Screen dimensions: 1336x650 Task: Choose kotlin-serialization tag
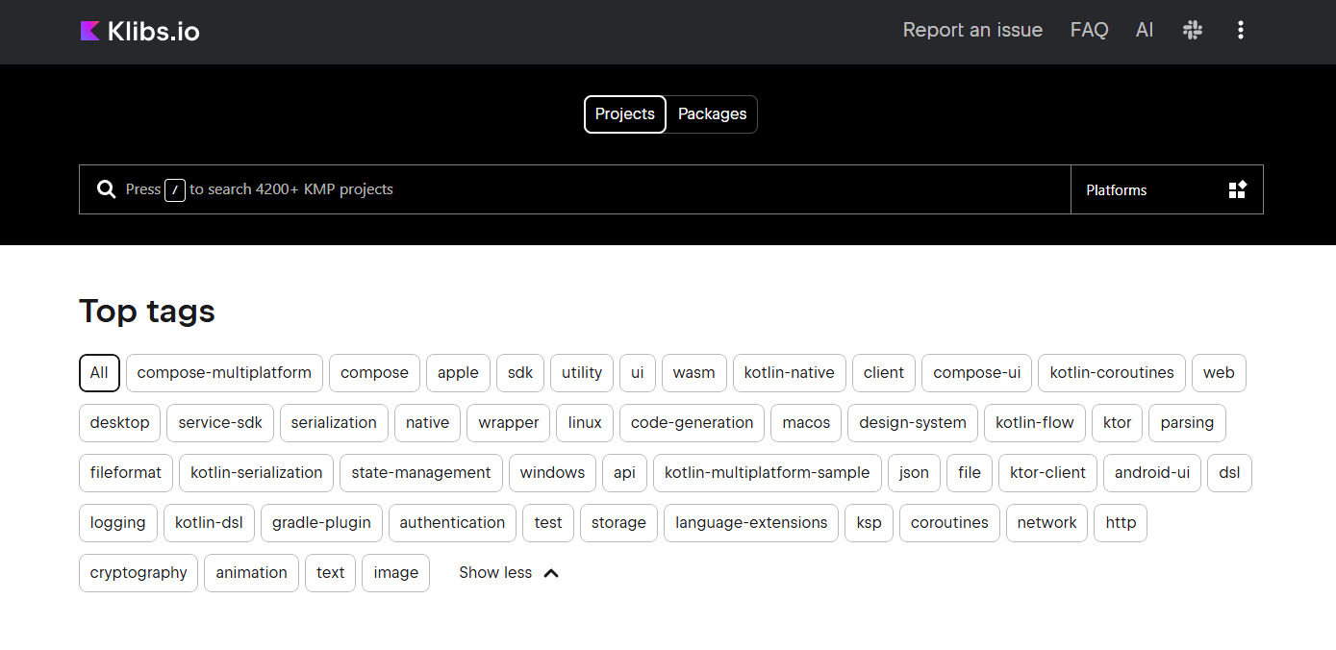pyautogui.click(x=257, y=473)
